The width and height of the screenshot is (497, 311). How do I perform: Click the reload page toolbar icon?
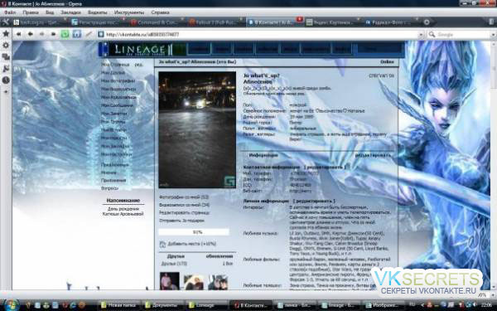(65, 34)
